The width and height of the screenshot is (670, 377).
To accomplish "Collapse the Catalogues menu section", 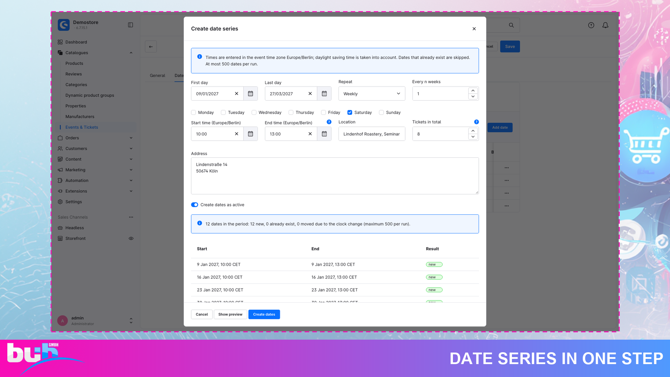I will click(x=131, y=53).
